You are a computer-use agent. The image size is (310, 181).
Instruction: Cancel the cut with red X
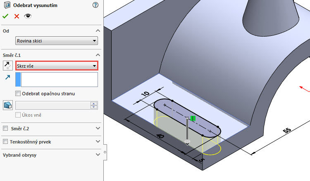(17, 16)
